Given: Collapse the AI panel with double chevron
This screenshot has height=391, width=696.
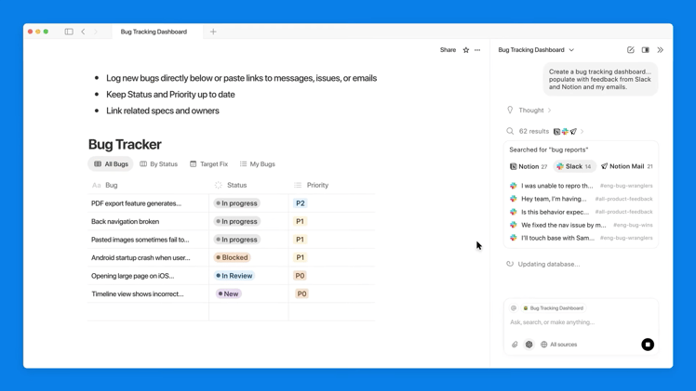Looking at the screenshot, I should pyautogui.click(x=660, y=50).
